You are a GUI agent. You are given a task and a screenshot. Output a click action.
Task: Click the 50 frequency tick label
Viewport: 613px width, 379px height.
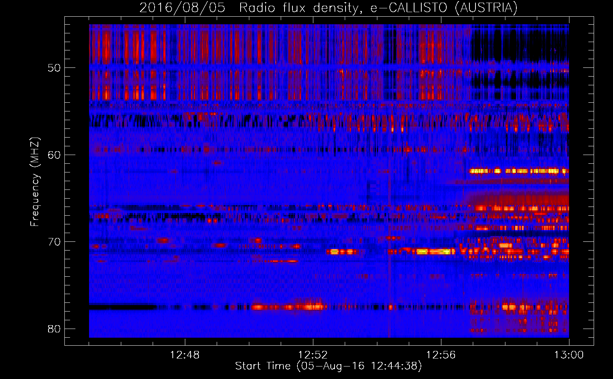(54, 68)
